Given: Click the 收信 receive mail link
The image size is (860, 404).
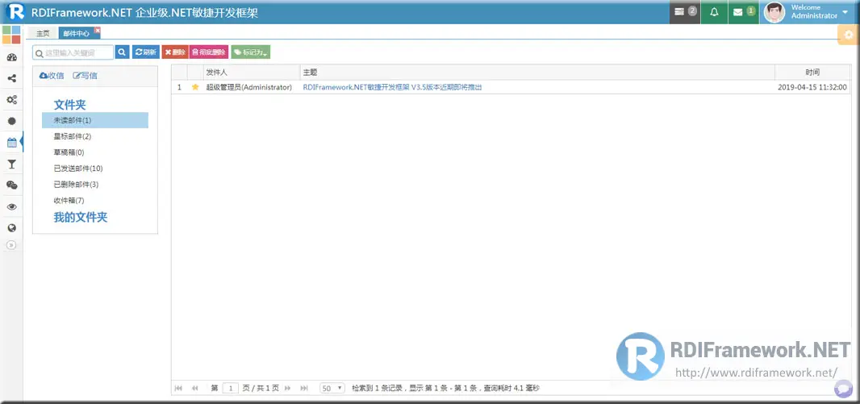Looking at the screenshot, I should 52,76.
